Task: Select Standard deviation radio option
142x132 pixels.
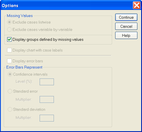Action: (10, 109)
